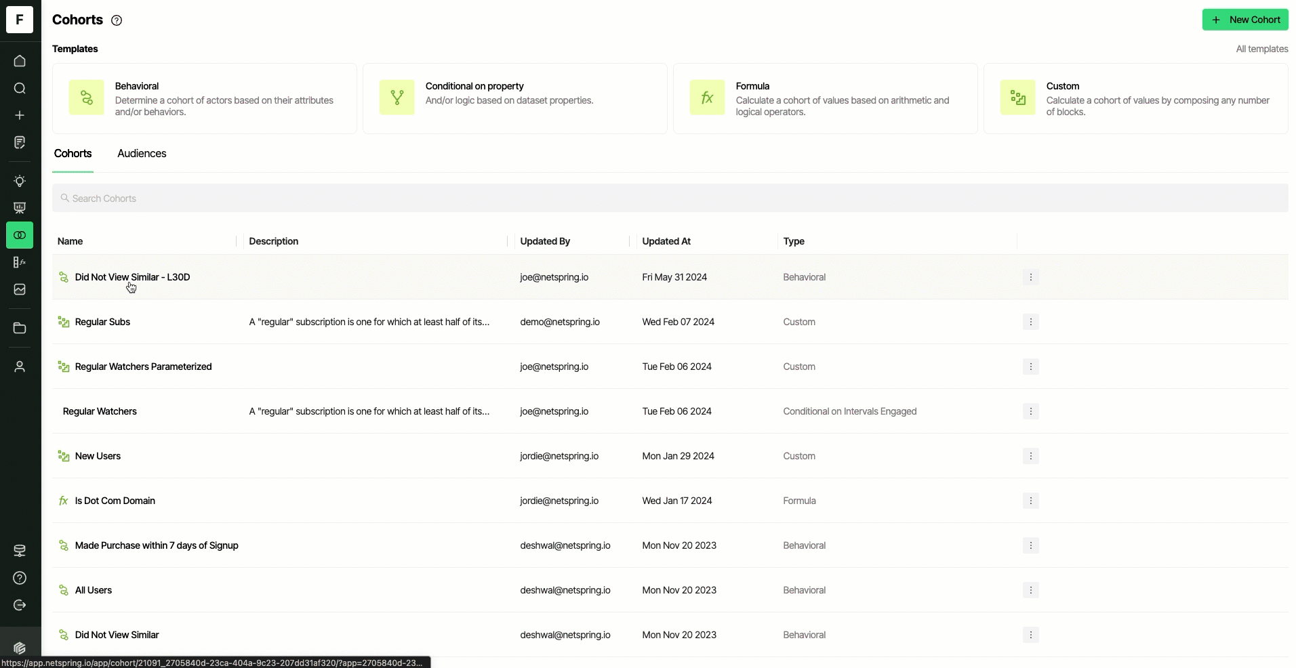1296x668 pixels.
Task: Open more options for Regular Watchers Parameterized
Action: coord(1030,367)
